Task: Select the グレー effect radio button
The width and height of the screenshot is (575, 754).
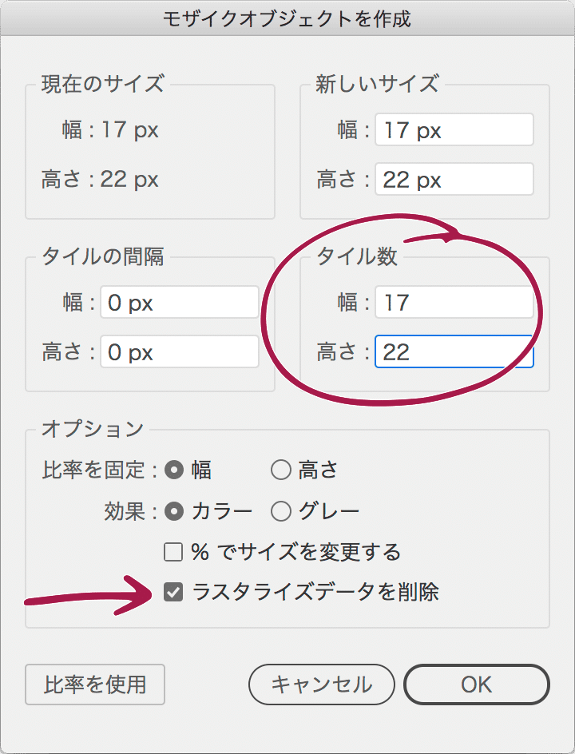Action: pos(281,511)
